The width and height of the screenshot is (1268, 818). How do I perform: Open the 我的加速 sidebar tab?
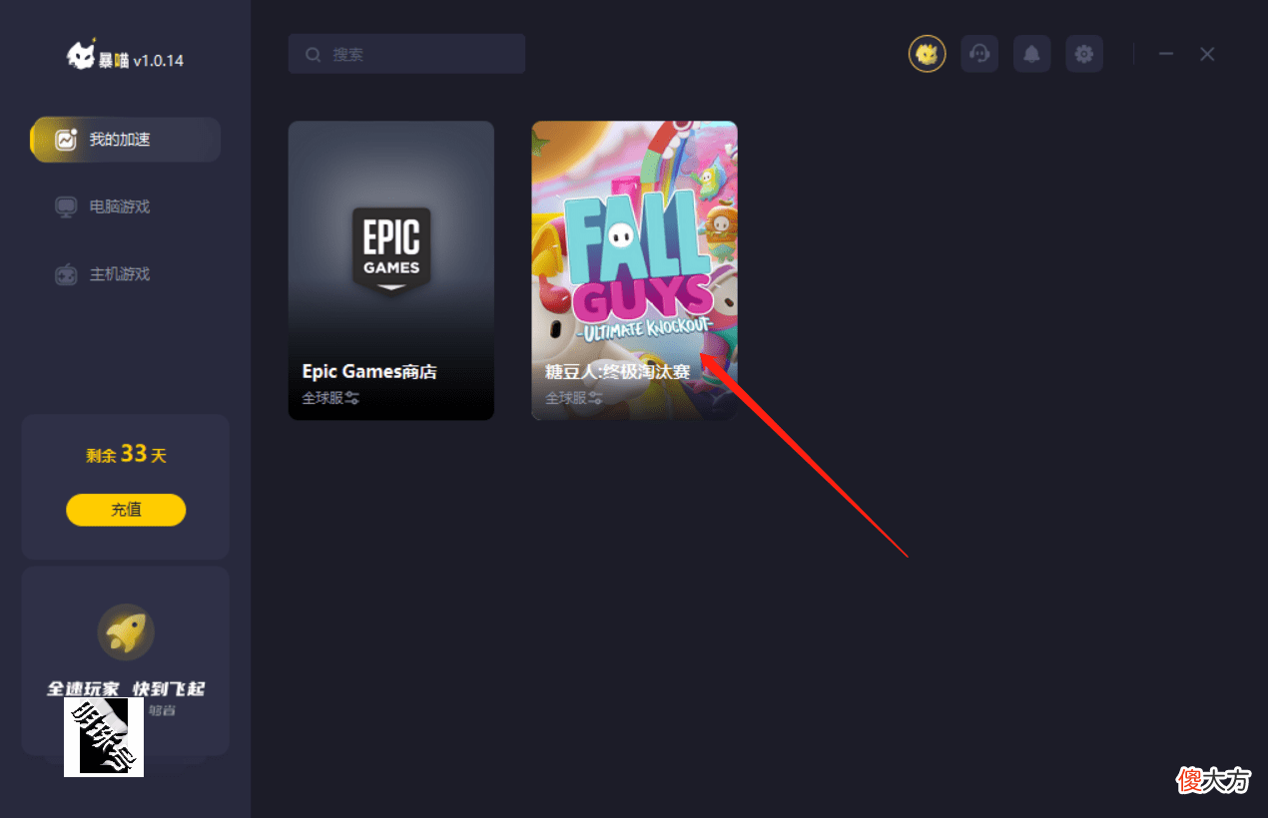click(x=126, y=140)
